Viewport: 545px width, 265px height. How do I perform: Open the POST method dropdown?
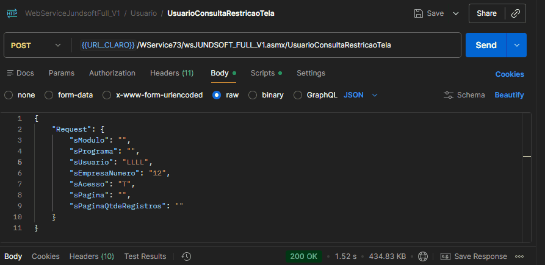tap(37, 45)
